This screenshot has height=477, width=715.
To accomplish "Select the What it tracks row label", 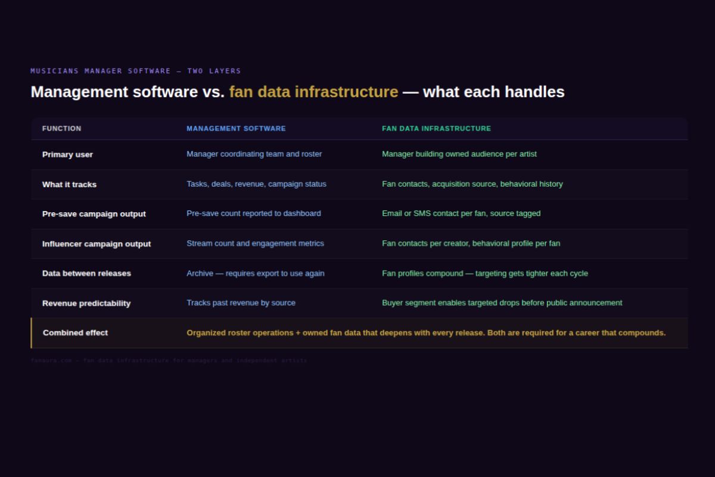I will coord(69,184).
